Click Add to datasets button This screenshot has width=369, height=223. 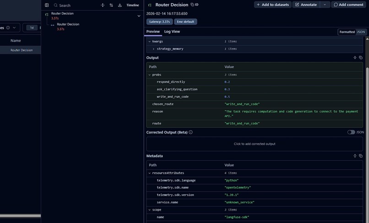(x=272, y=5)
